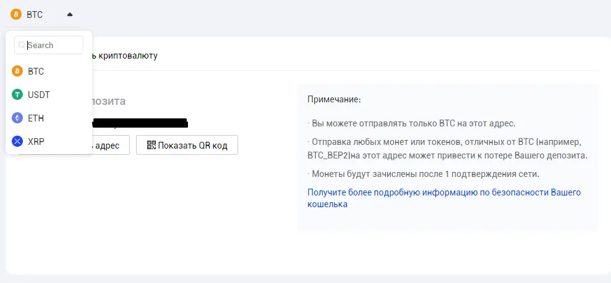
Task: Select the BTC option label
Action: tap(36, 72)
